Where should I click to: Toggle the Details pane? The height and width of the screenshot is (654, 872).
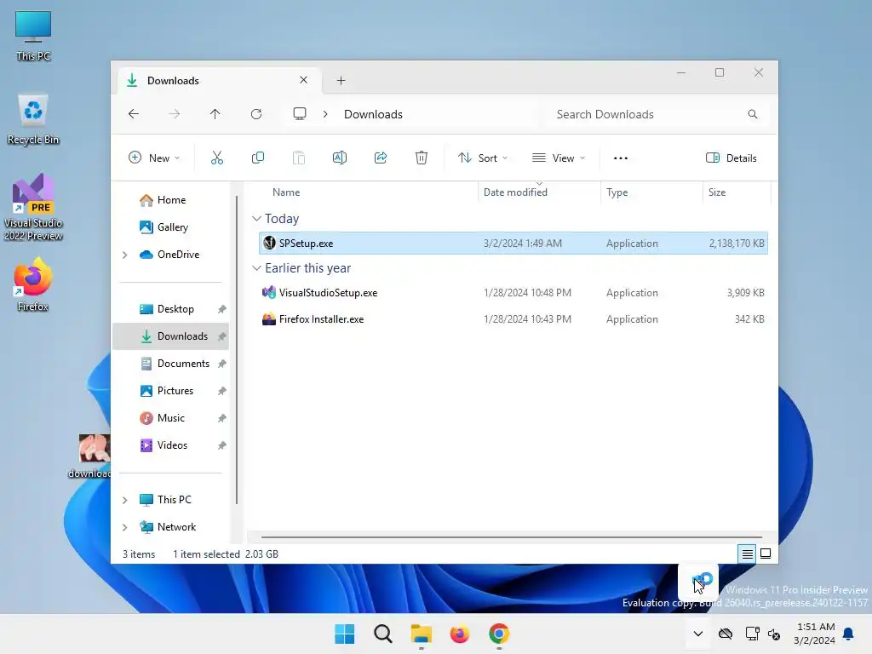coord(731,158)
